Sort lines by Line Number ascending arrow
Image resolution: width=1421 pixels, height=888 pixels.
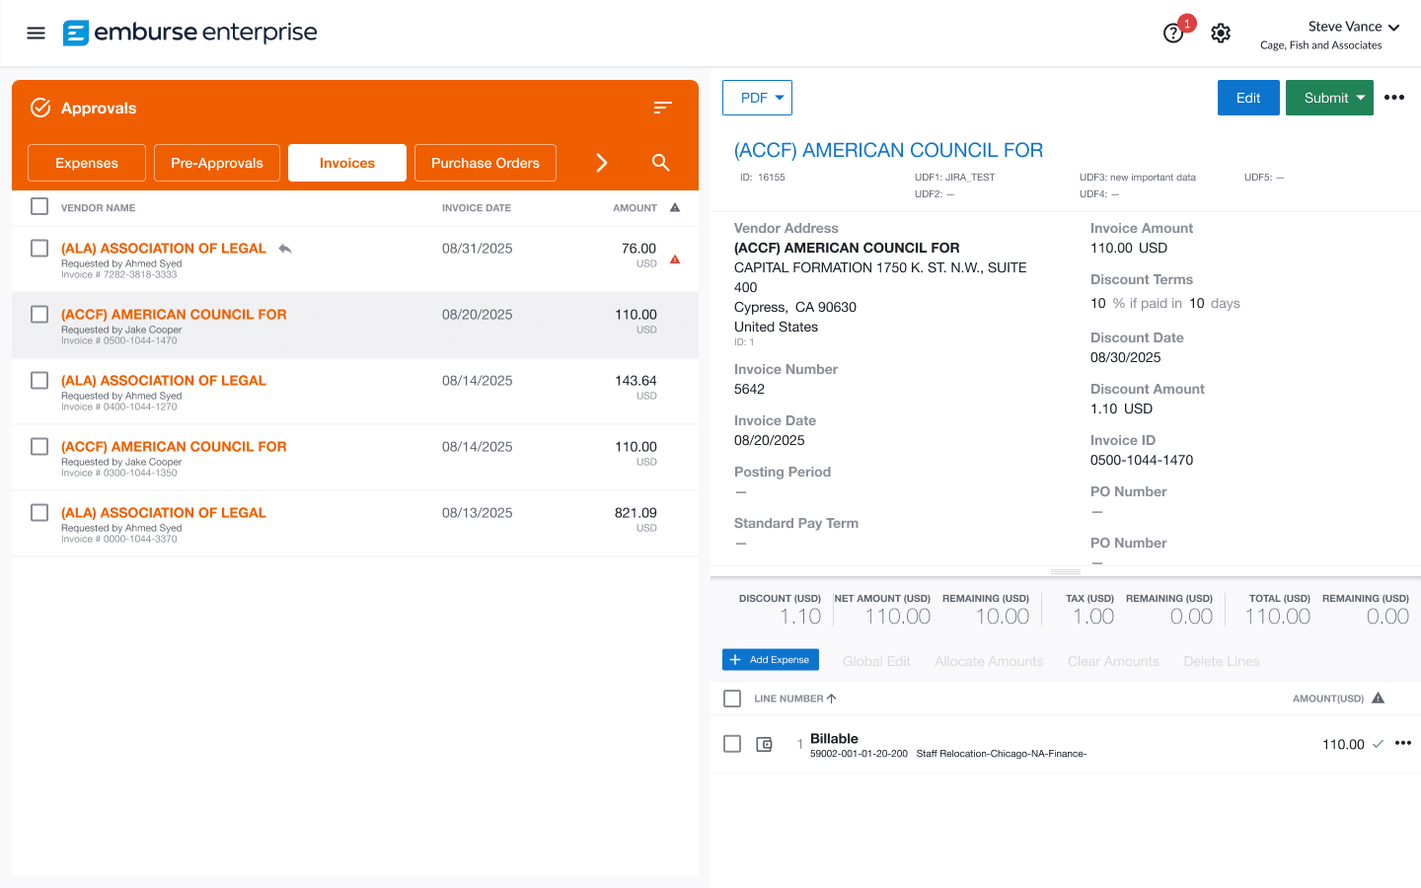pos(830,698)
